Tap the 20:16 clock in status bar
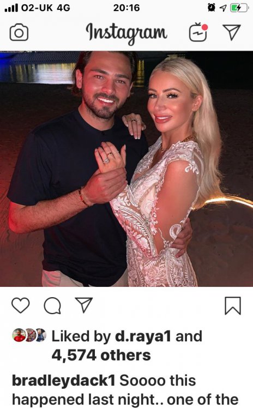This screenshot has width=253, height=409. (126, 8)
